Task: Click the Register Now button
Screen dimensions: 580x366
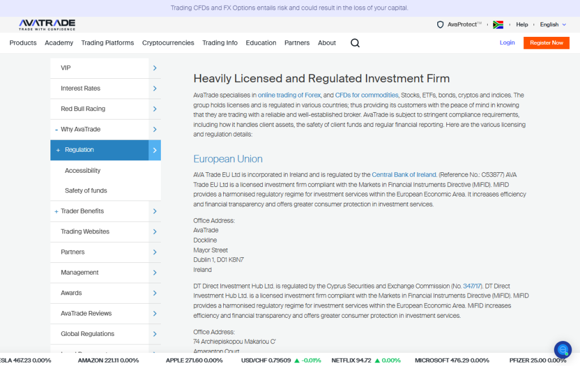Action: click(x=546, y=43)
